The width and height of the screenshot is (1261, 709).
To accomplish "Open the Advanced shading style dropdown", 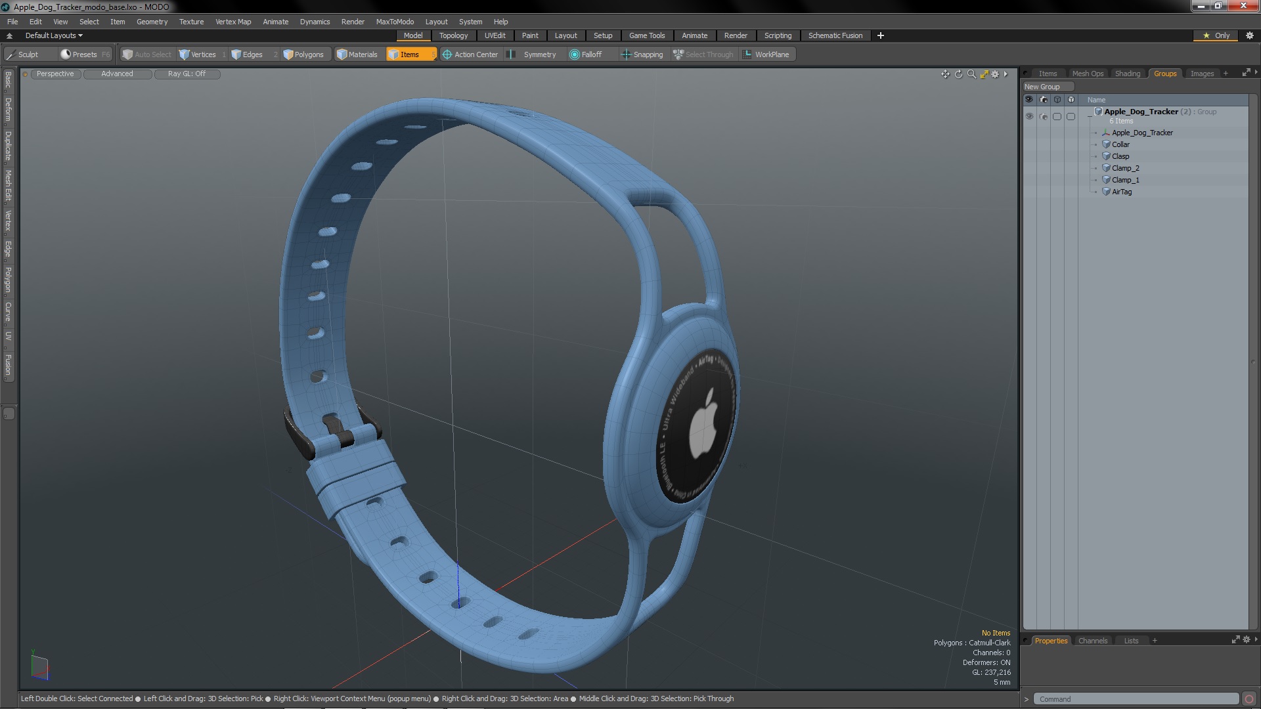I will click(x=117, y=74).
